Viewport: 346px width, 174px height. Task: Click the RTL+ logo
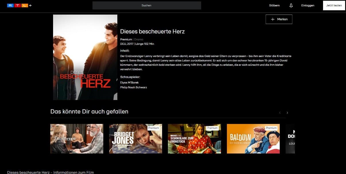[19, 5]
